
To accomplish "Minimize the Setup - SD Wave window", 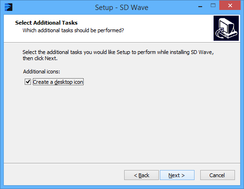I will click(x=200, y=7).
